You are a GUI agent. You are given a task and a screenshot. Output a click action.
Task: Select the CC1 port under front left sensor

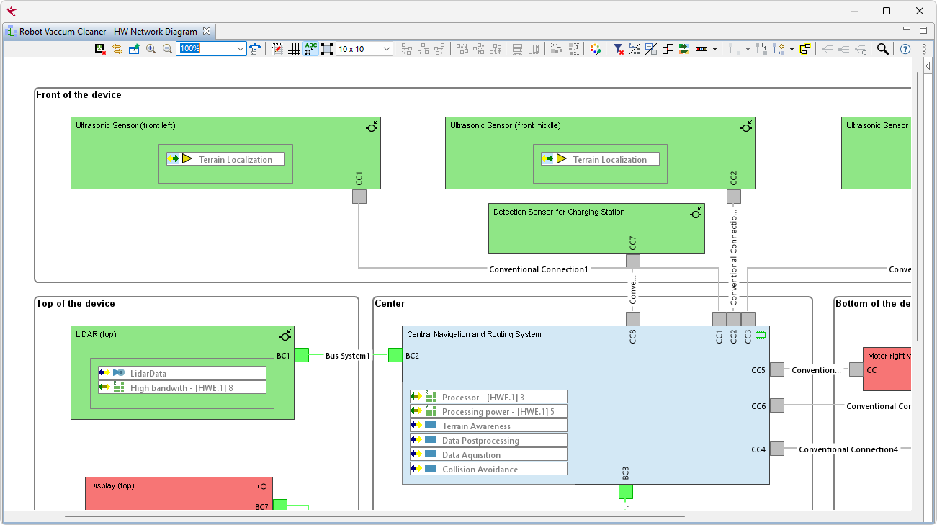[359, 197]
